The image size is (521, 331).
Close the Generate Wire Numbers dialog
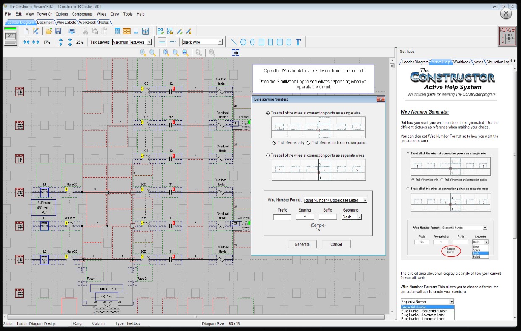click(x=381, y=99)
